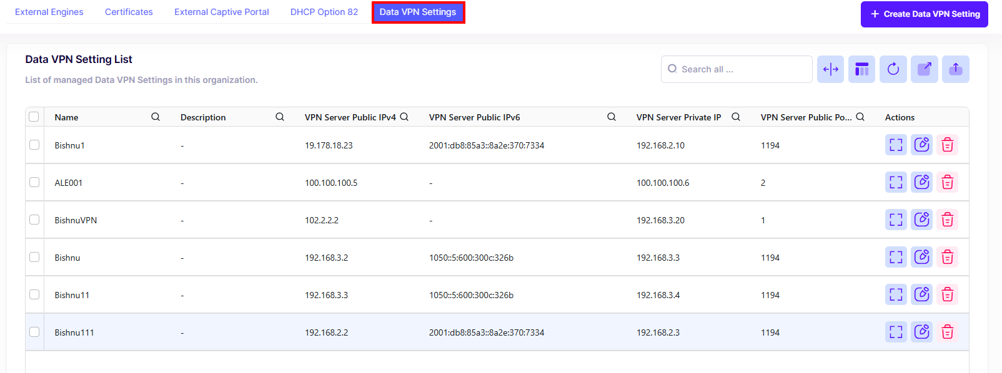Edit the Bishnu1 VPN setting
Viewport: 1002px width, 373px height.
pos(921,145)
